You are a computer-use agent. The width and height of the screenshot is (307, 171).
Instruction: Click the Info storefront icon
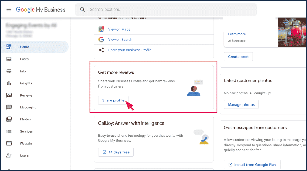click(9, 71)
